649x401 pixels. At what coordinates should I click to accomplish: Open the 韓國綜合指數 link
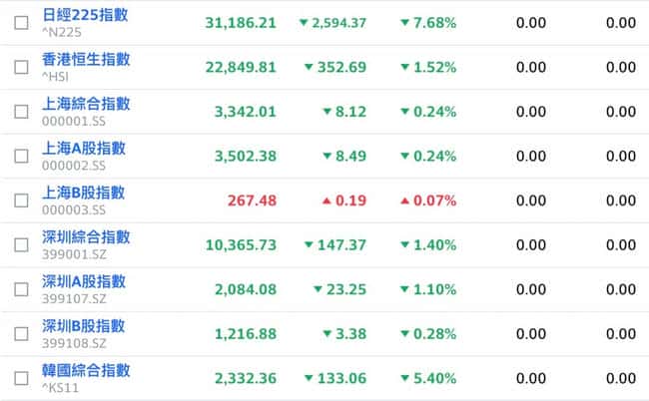point(86,371)
